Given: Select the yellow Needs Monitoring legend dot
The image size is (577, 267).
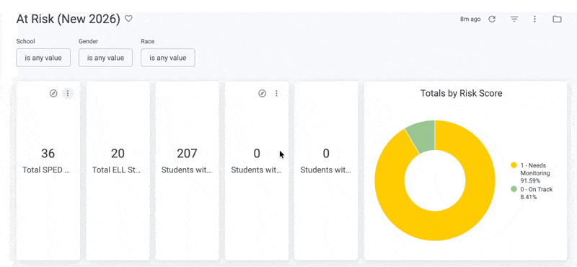Looking at the screenshot, I should tap(514, 165).
